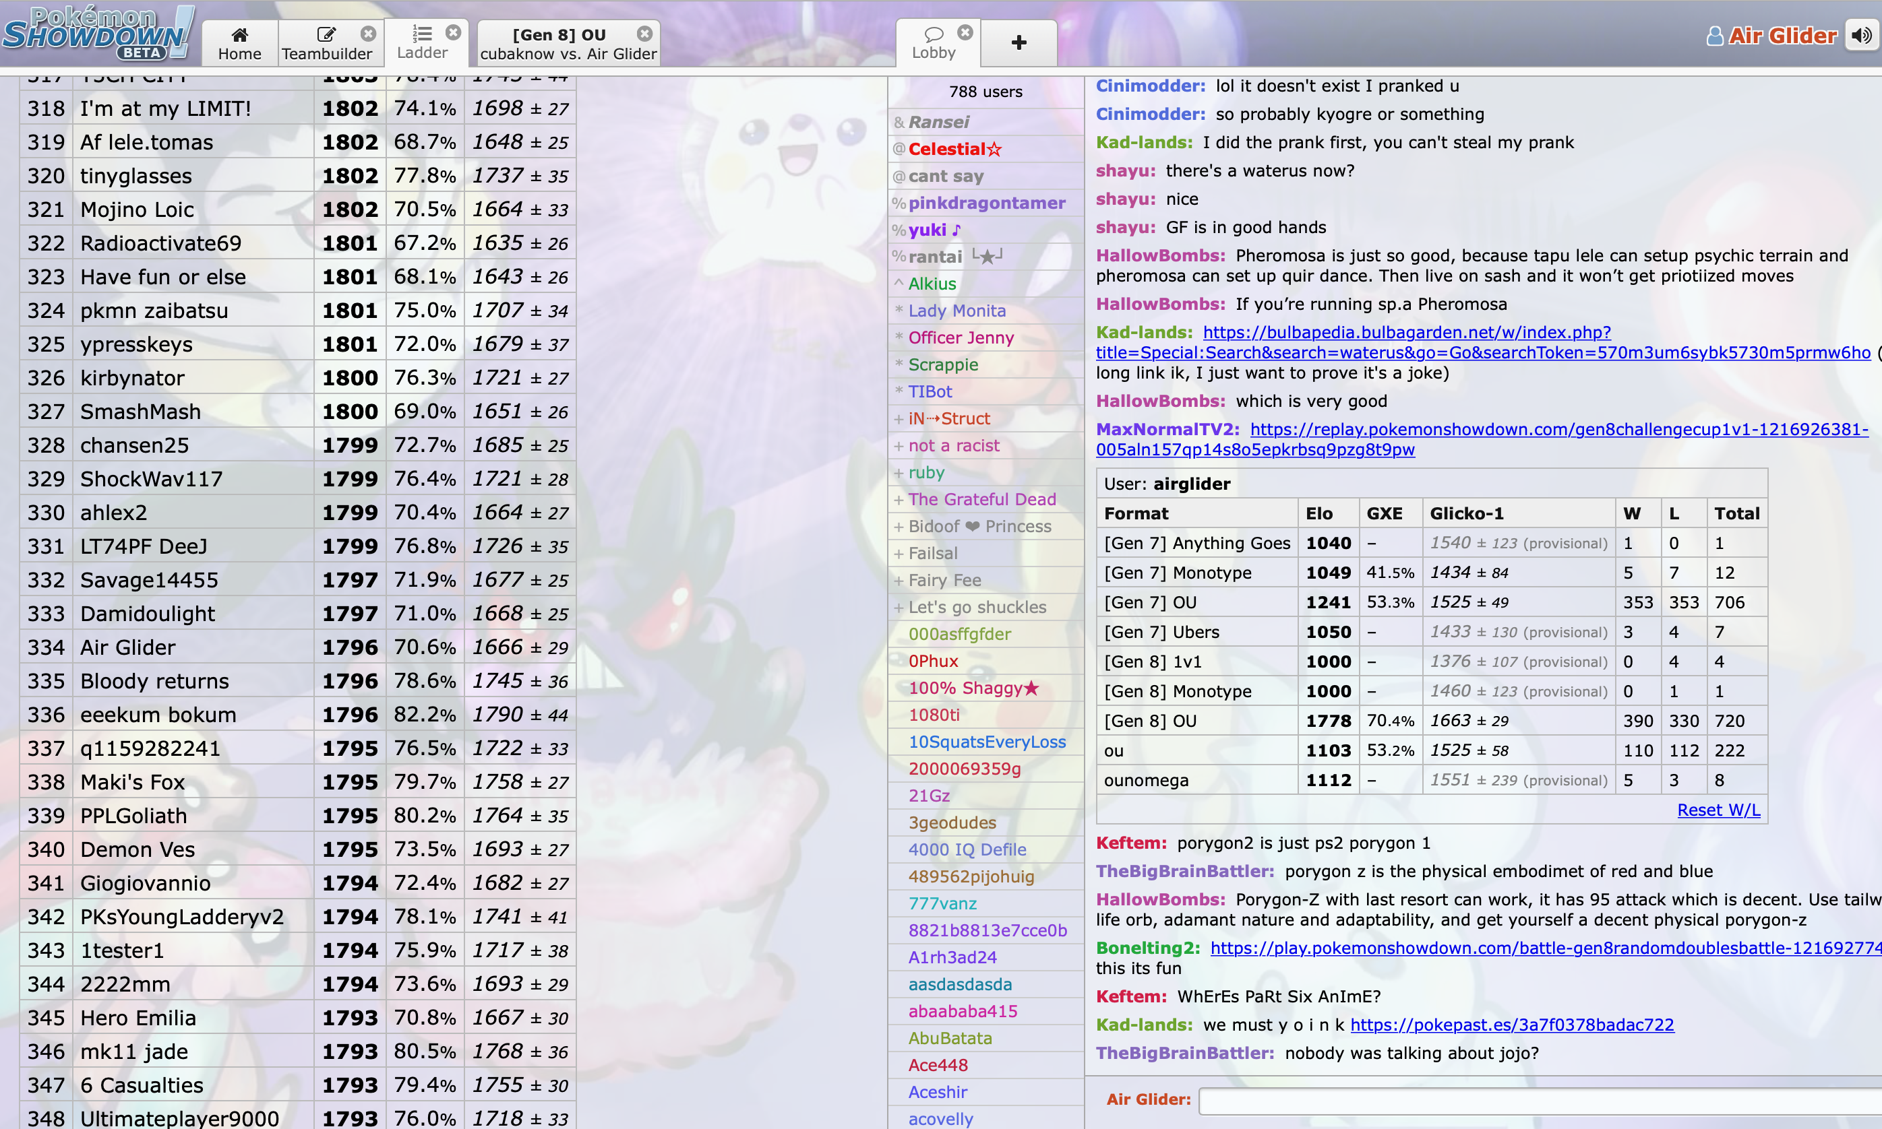This screenshot has height=1129, width=1882.
Task: Select user 10SquatsEveryLoss
Action: [x=987, y=742]
